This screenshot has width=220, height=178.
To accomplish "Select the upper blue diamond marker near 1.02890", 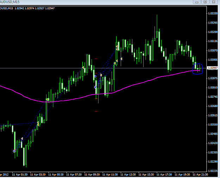I will coord(95,76).
